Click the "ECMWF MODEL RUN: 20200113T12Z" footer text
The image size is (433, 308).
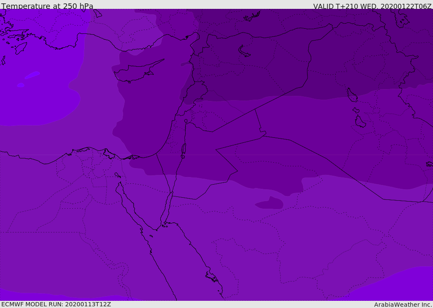point(56,304)
